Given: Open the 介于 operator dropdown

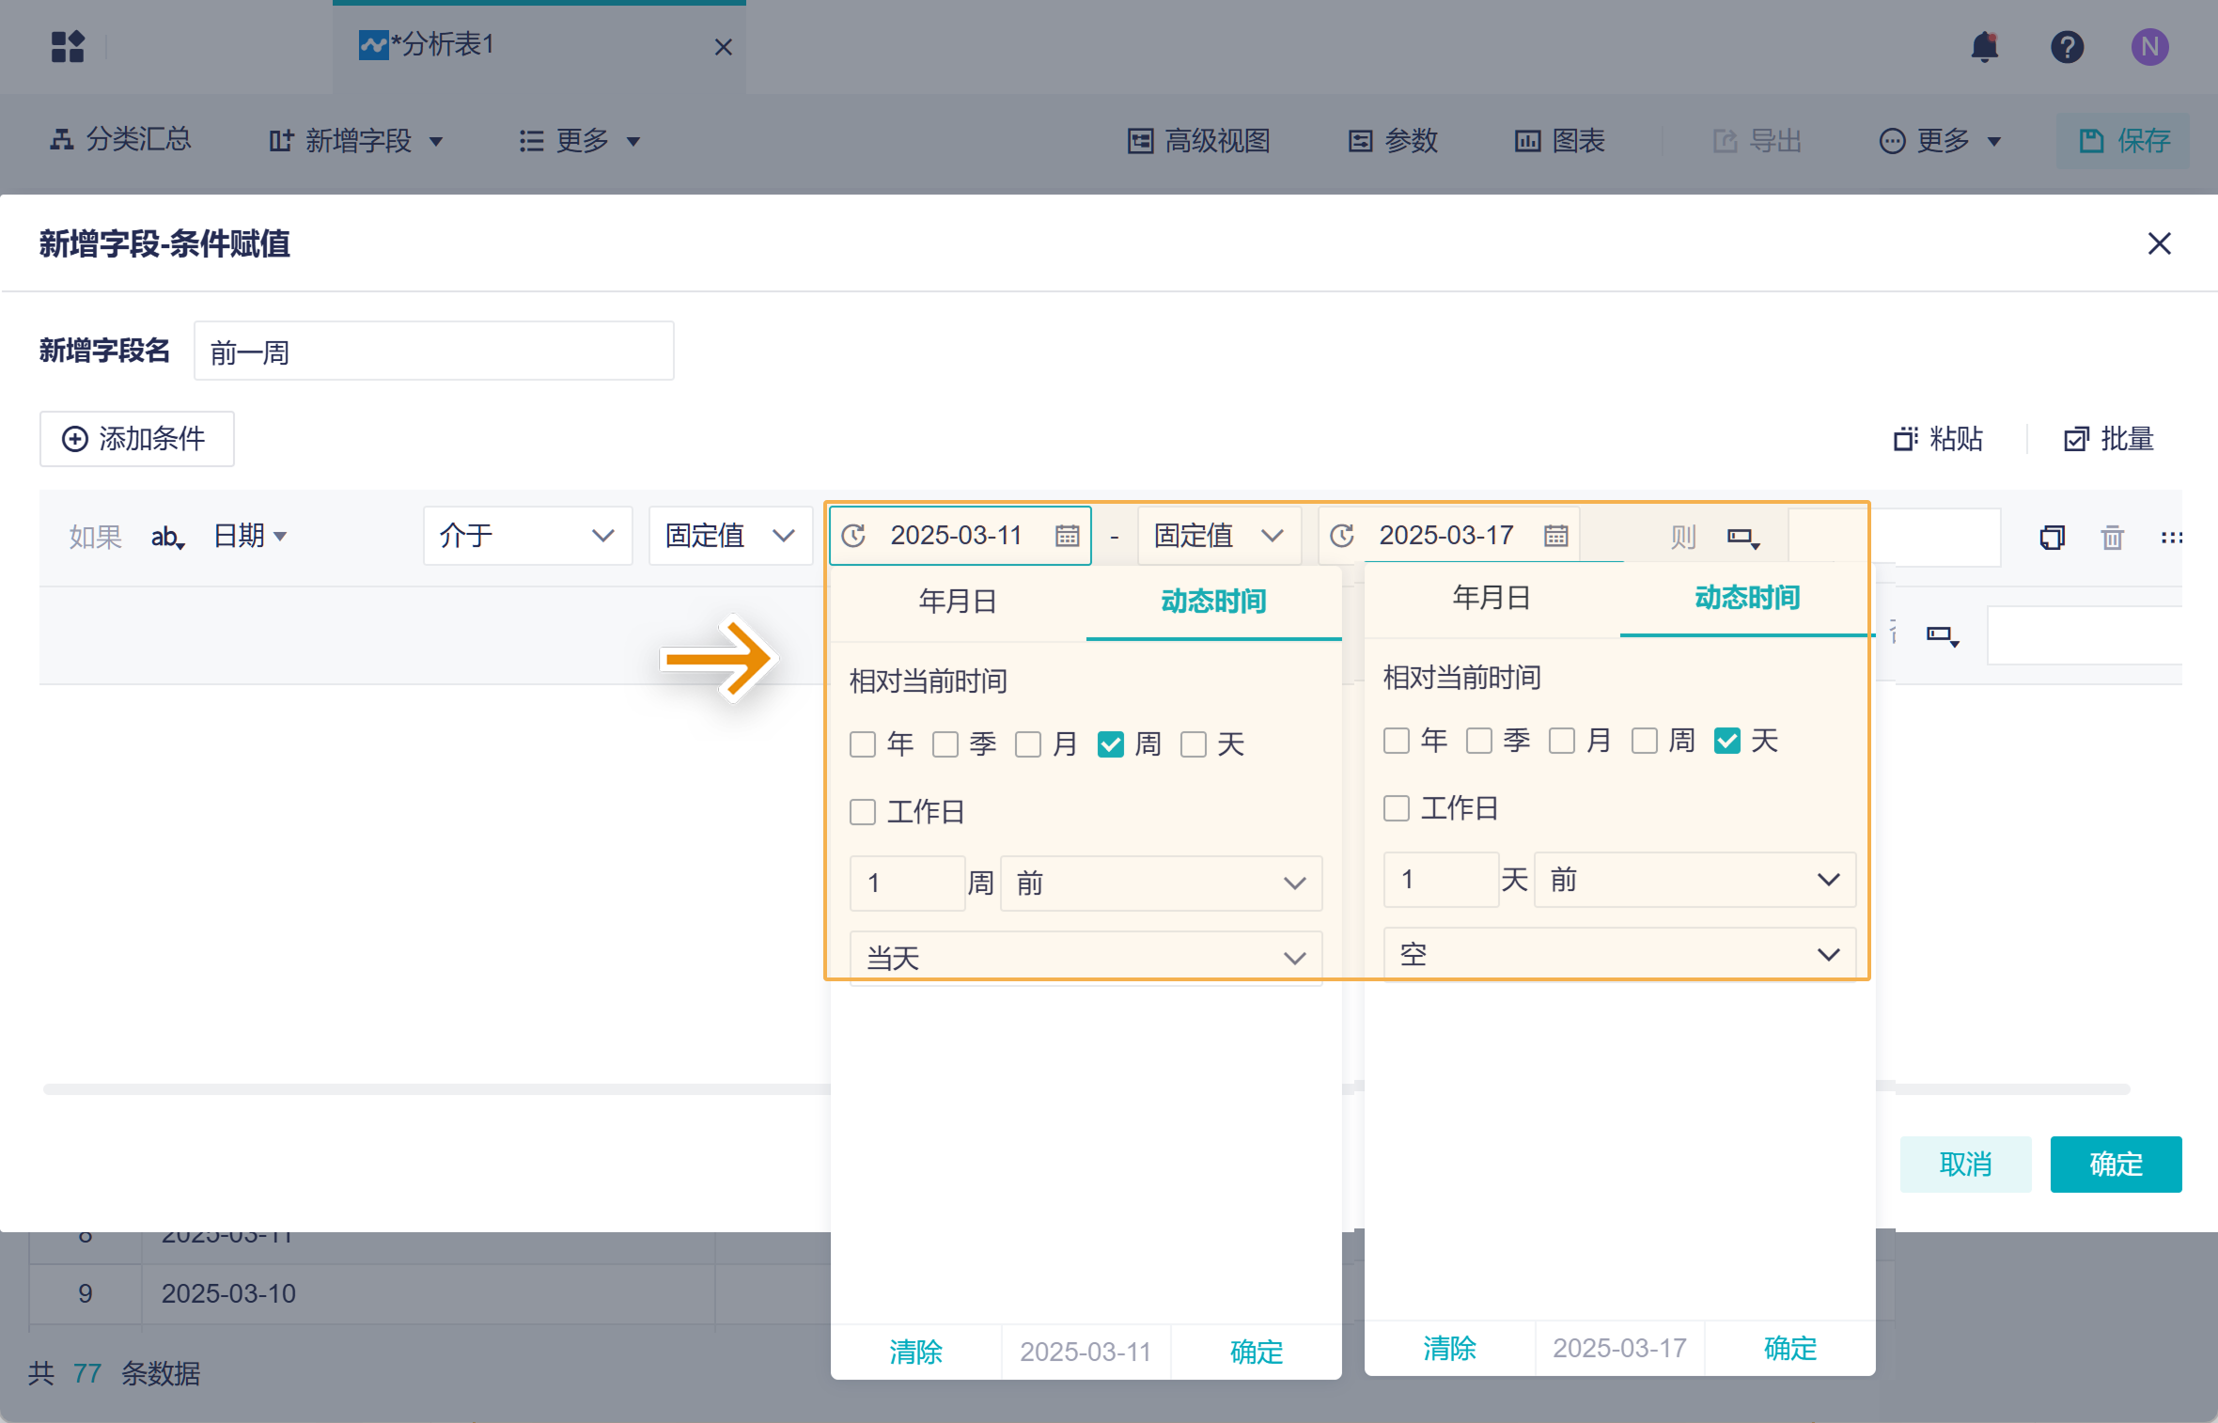Looking at the screenshot, I should coord(526,536).
